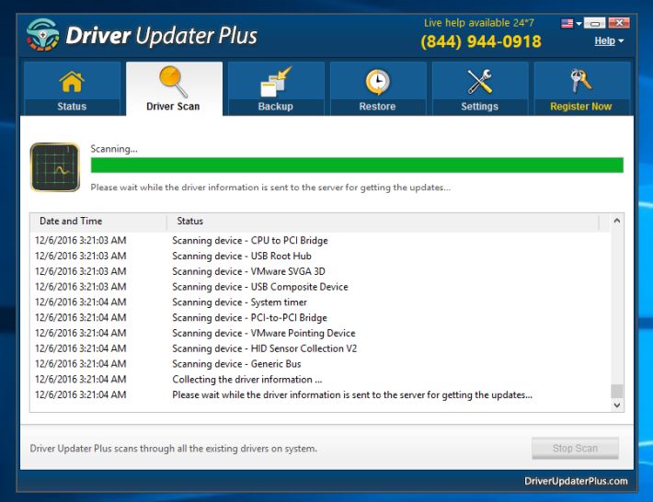This screenshot has height=502, width=653.
Task: Click the Register Now keys icon
Action: [581, 81]
